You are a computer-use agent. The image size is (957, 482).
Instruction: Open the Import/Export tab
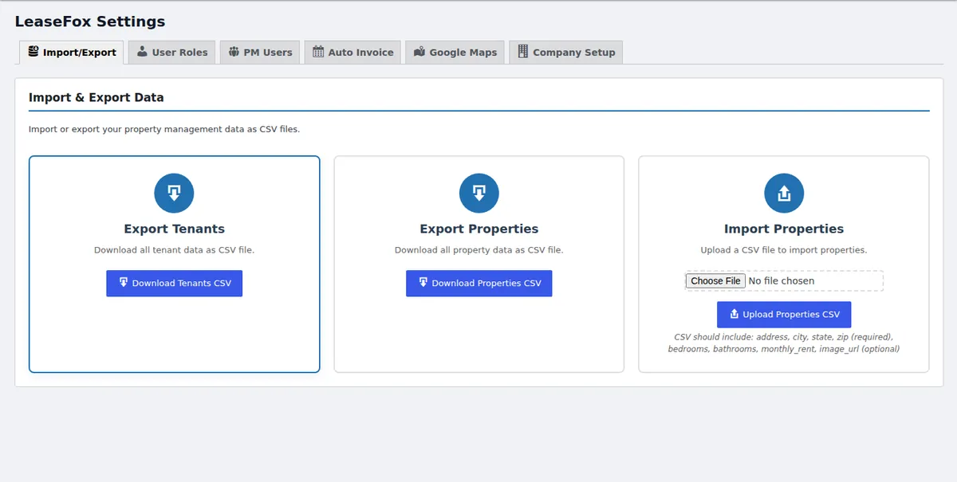71,53
